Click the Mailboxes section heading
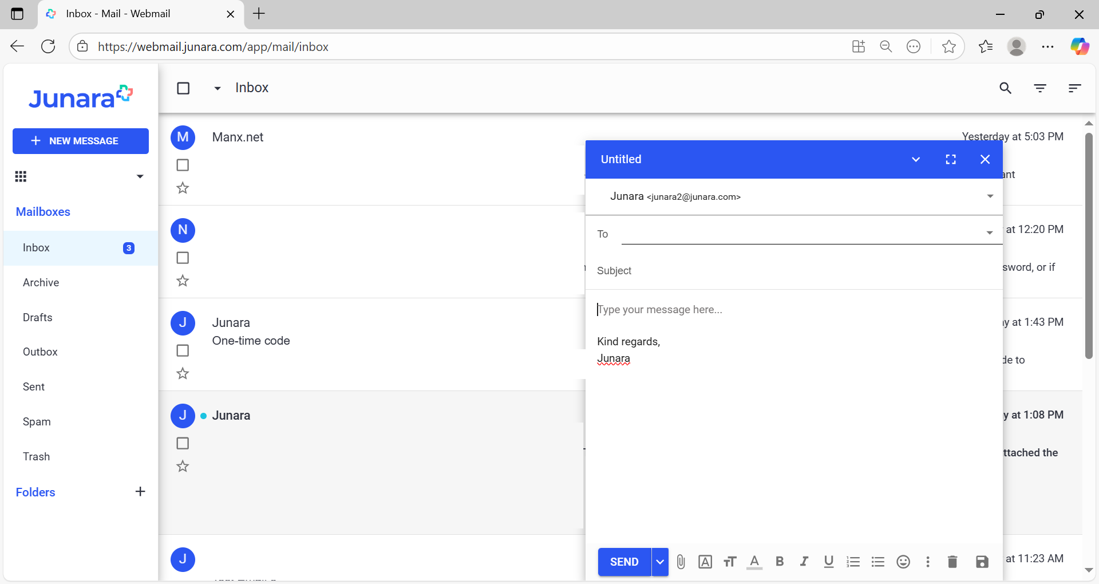The width and height of the screenshot is (1099, 584). tap(43, 212)
